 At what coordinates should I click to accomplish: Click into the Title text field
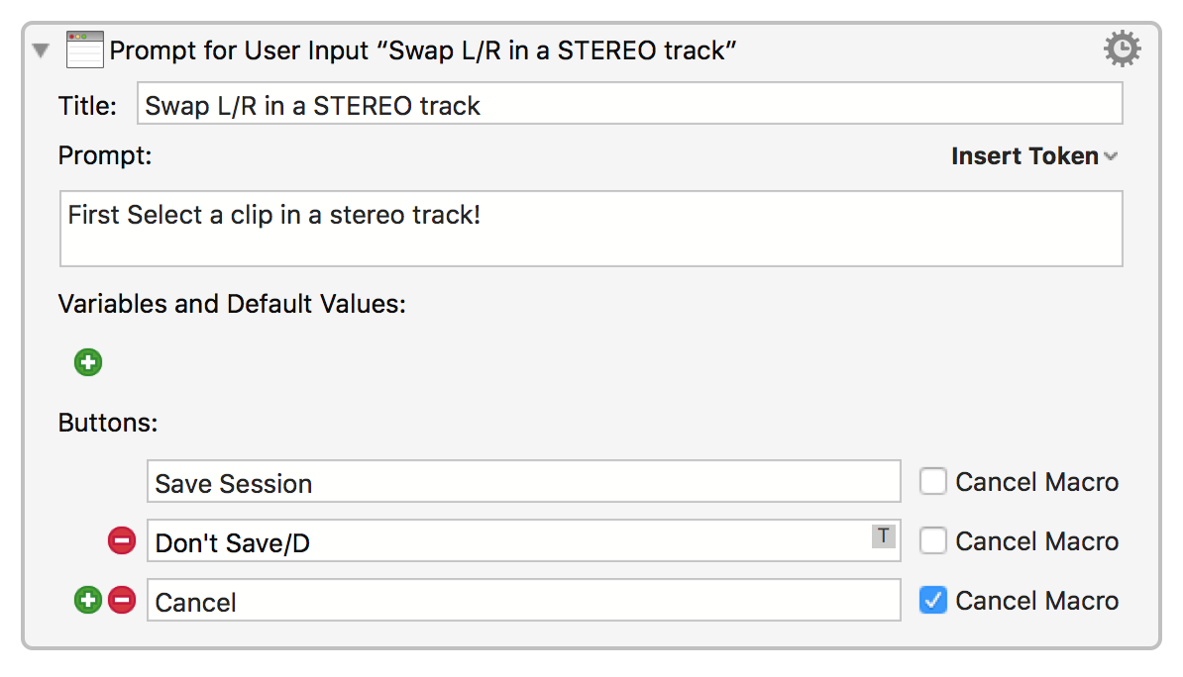629,104
